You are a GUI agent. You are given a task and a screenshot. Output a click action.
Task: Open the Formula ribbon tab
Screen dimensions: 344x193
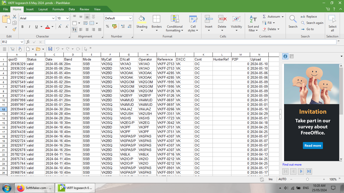coord(58,9)
